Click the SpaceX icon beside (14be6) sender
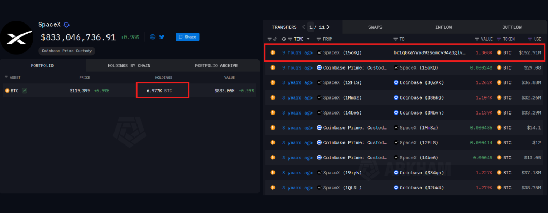 [319, 113]
